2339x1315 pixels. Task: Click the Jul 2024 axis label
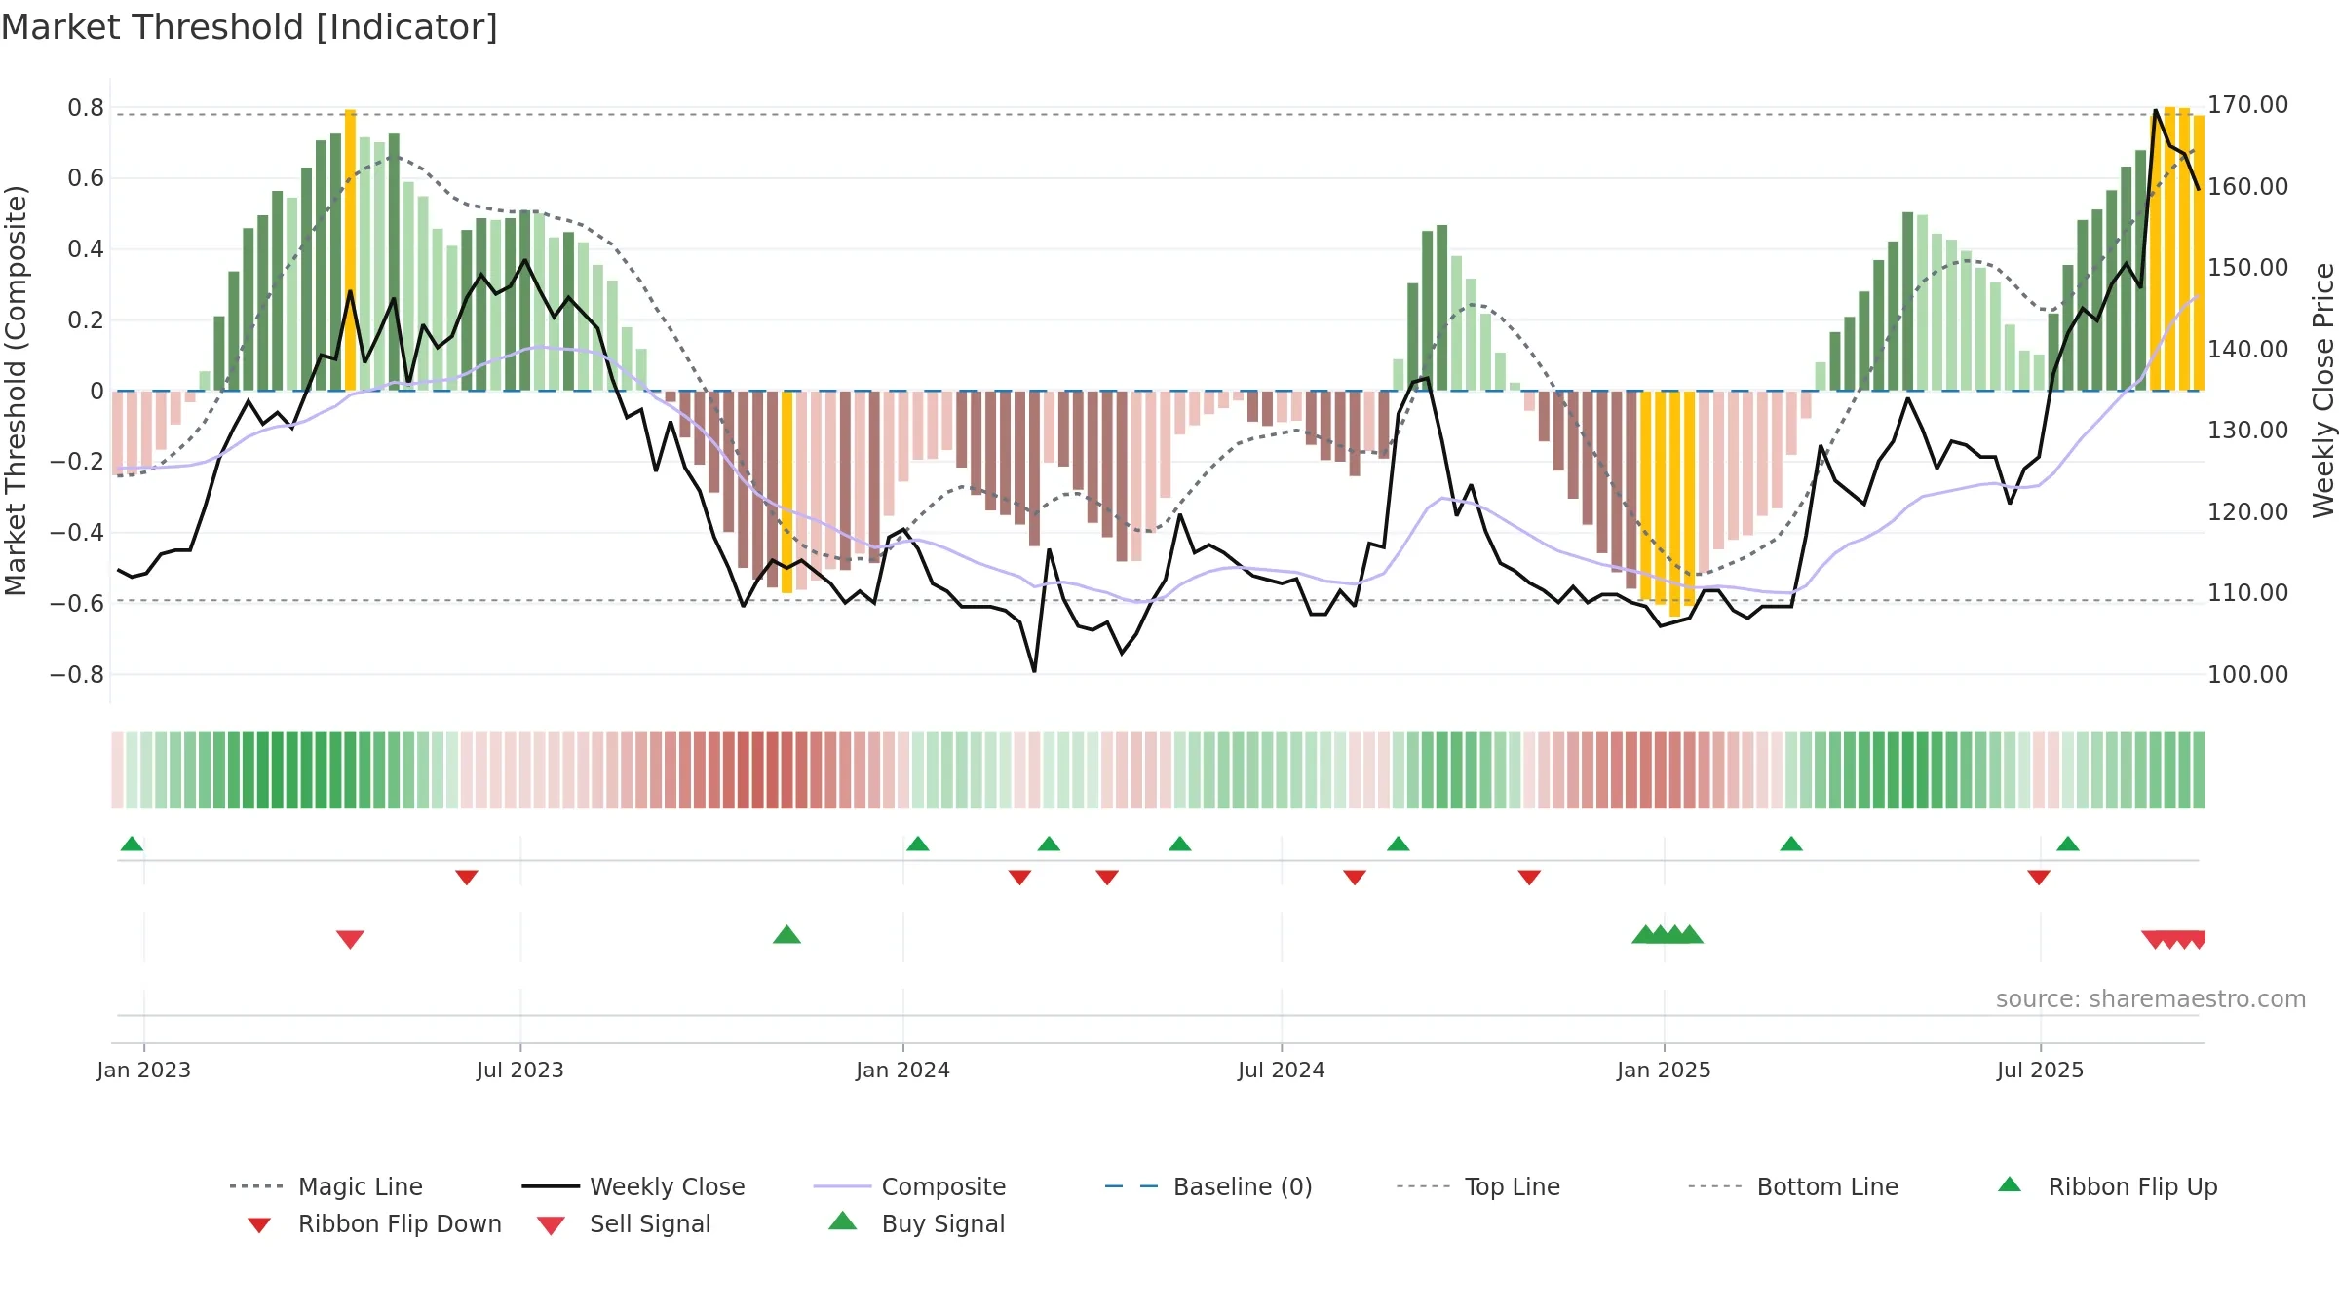click(1282, 1071)
